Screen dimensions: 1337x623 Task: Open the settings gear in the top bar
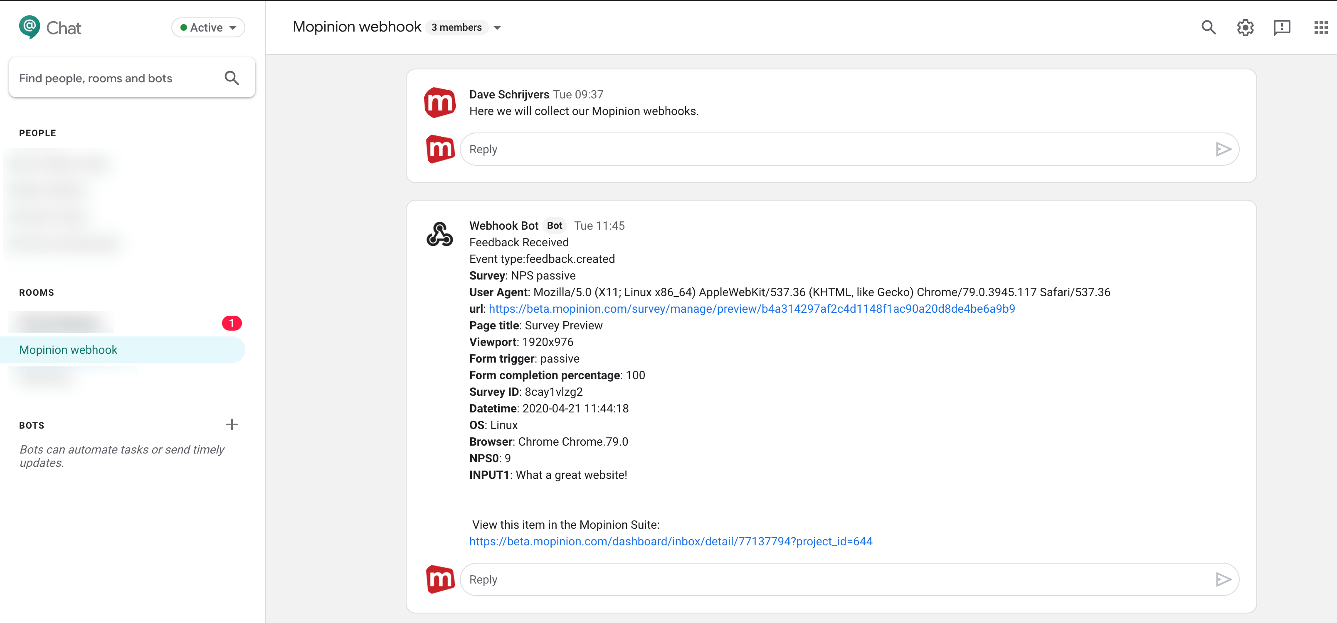point(1245,27)
